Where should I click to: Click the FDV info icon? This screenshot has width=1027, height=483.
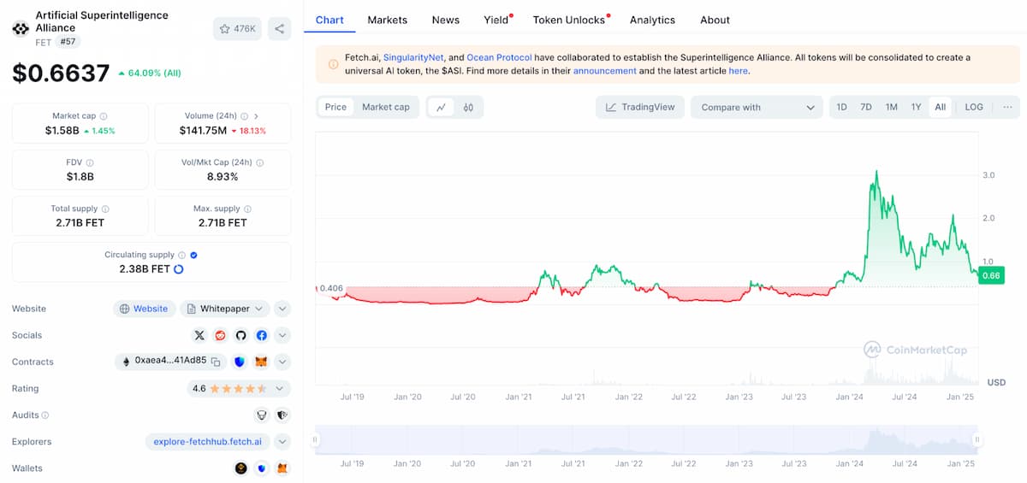[x=90, y=162]
